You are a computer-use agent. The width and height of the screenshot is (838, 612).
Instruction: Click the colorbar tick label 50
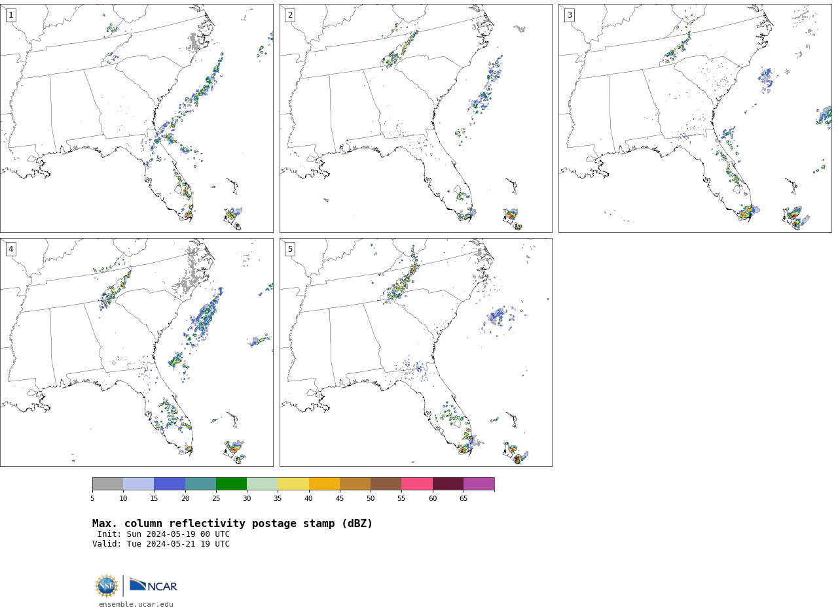[371, 499]
